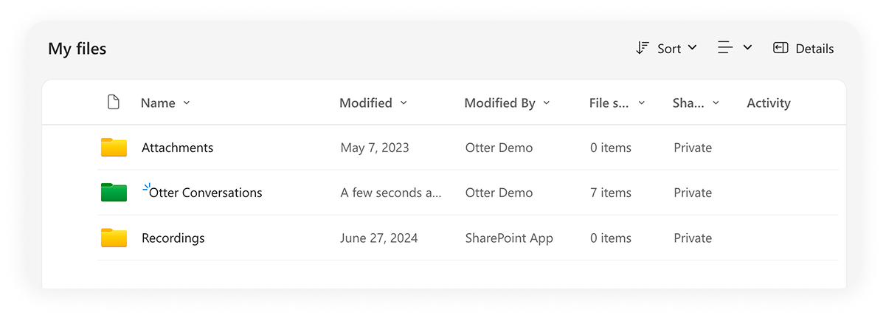
Task: Expand the File size column dropdown
Action: [642, 103]
